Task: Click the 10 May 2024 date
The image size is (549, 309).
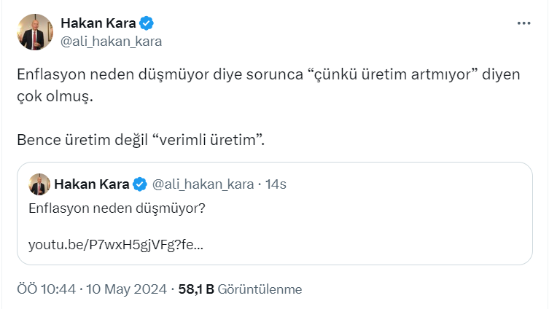Action: point(127,289)
